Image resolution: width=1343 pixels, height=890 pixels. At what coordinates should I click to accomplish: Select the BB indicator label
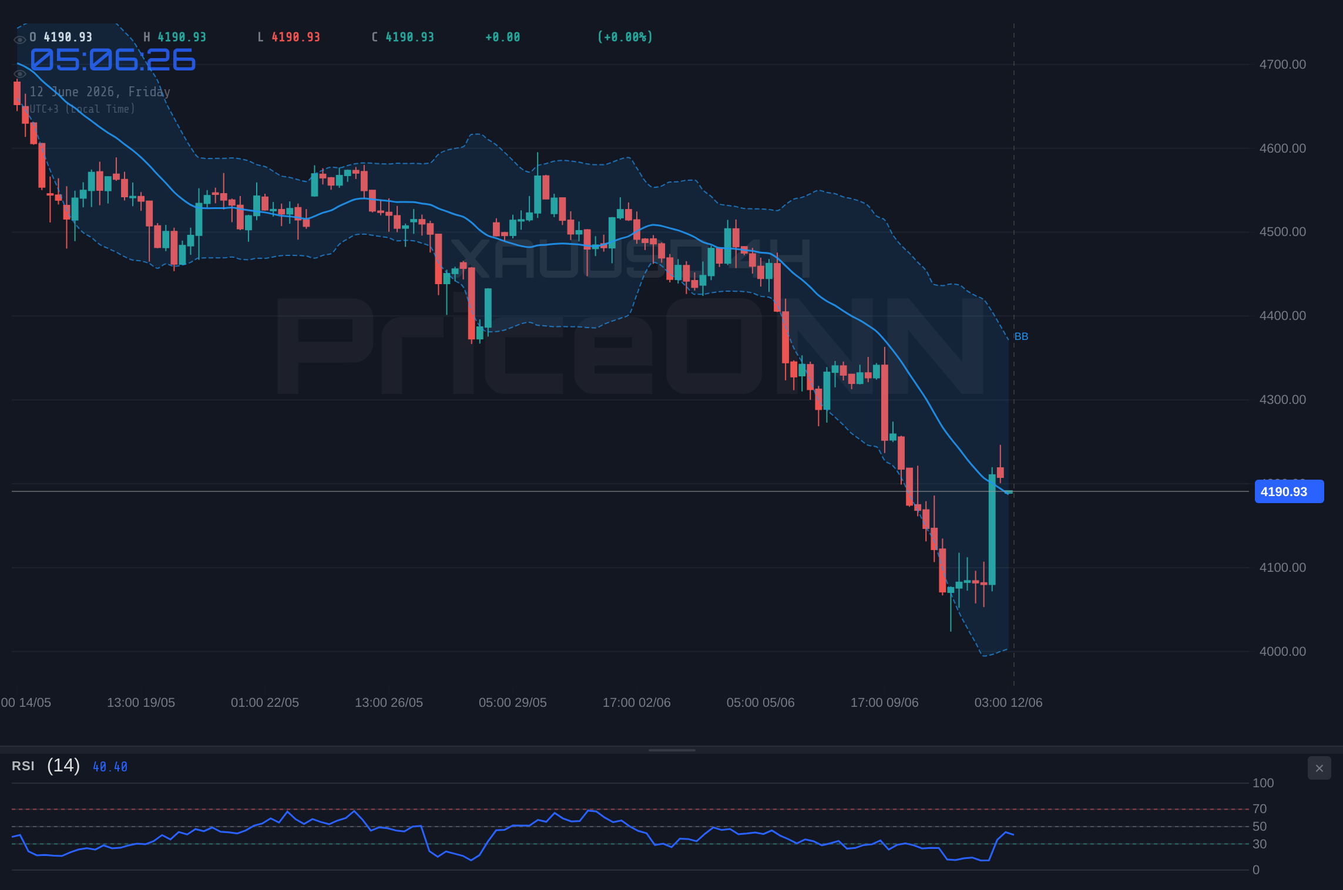tap(1021, 336)
